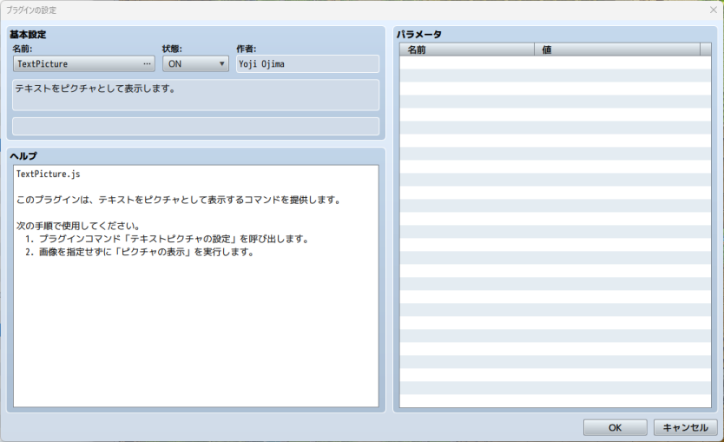Screen dimensions: 724x442
Task: Click the ellipsis button in the TextPicture name field
Action: (147, 64)
